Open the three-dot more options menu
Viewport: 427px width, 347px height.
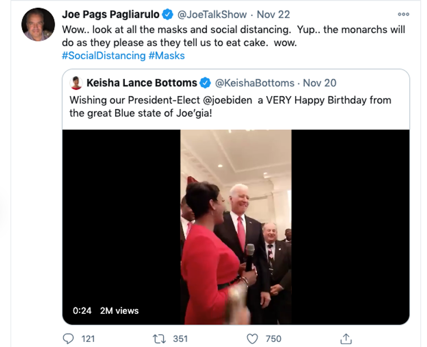[403, 14]
